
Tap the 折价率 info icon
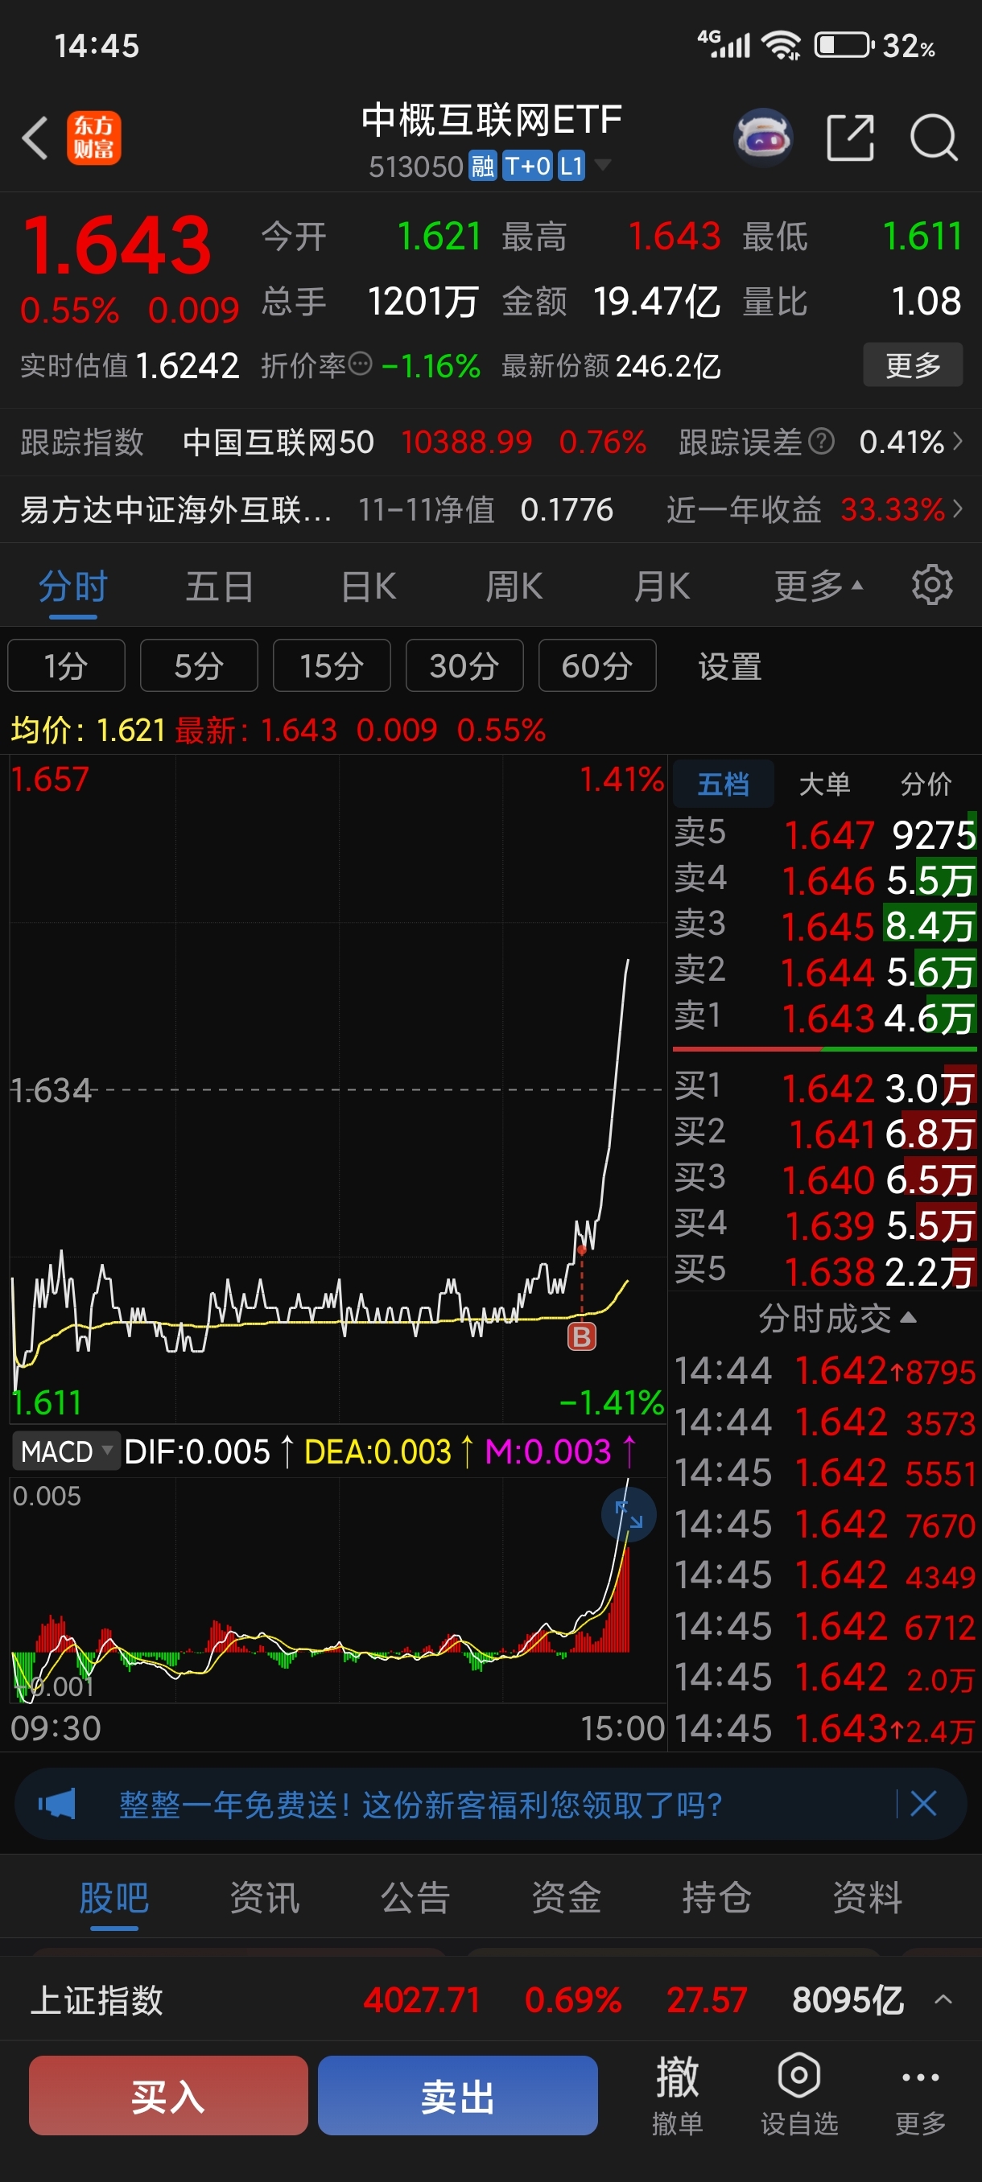point(360,364)
